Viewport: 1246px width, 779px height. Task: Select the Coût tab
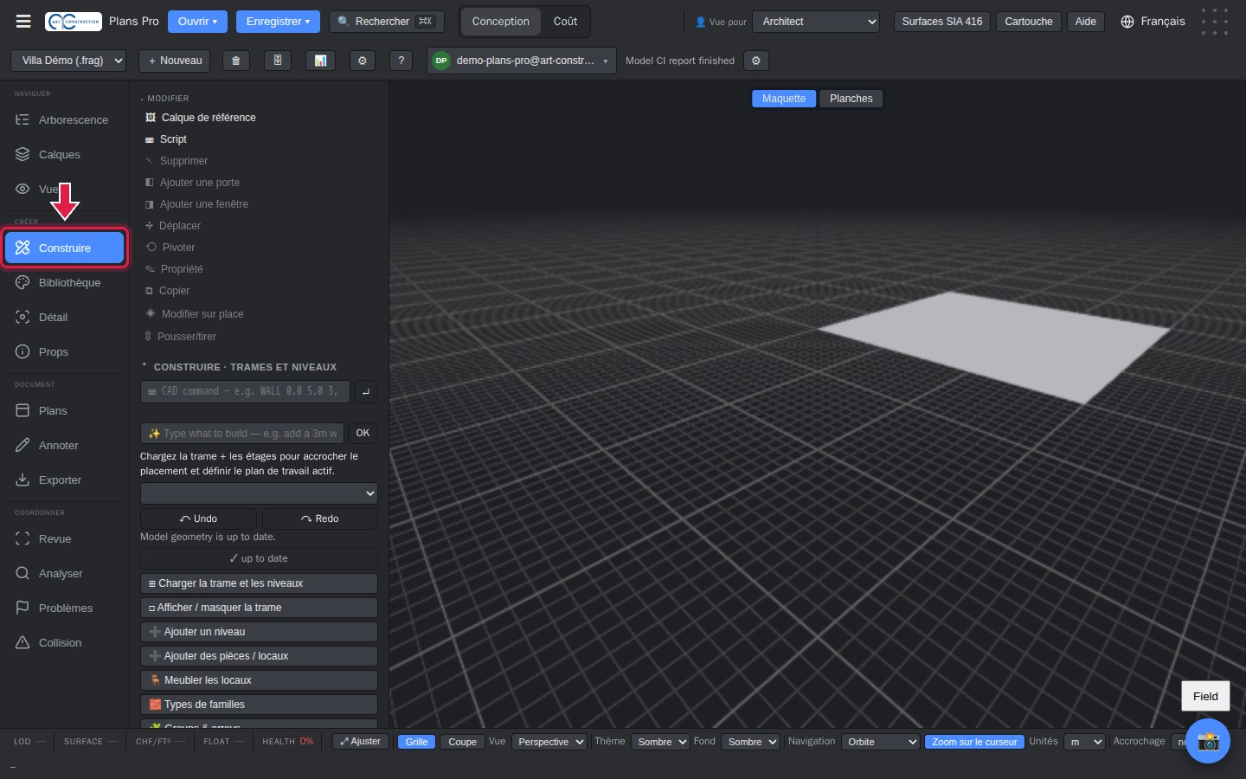click(565, 22)
